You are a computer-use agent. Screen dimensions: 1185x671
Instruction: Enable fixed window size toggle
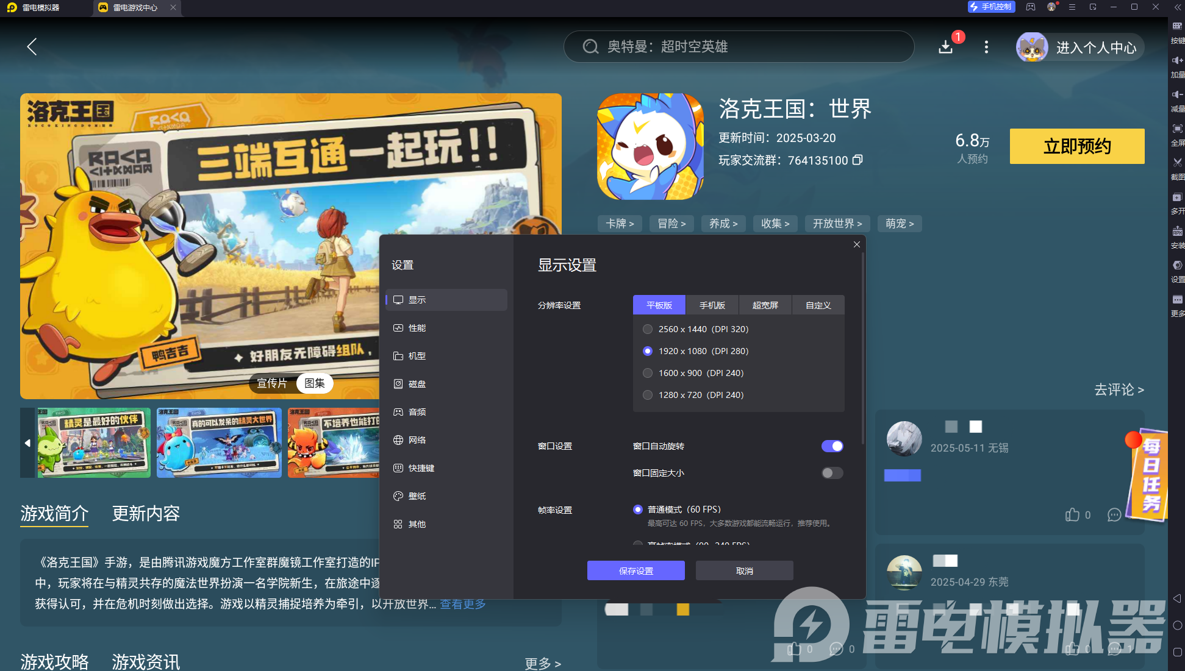(x=832, y=473)
